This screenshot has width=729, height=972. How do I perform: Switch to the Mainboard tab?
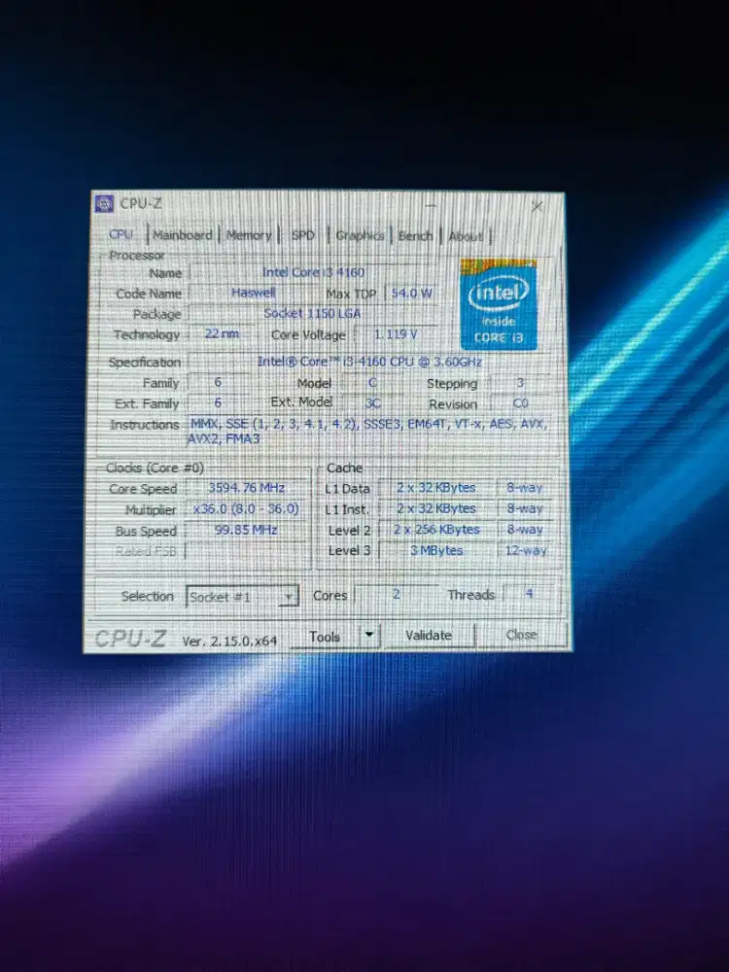[x=183, y=235]
